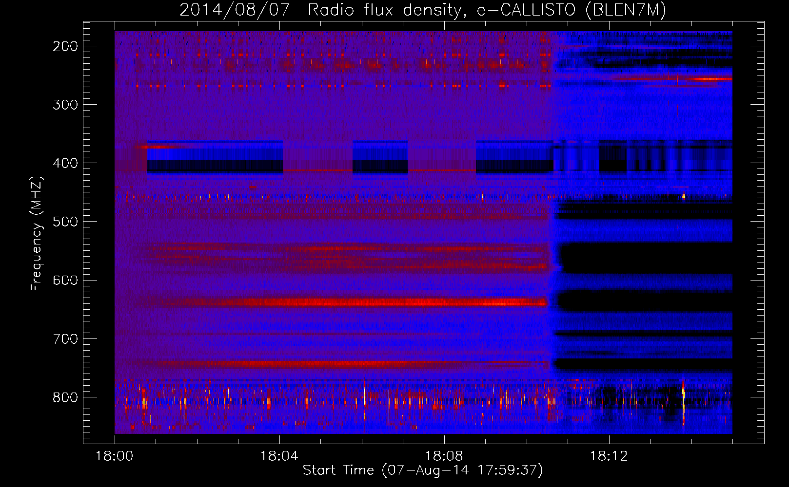
Task: Select the 200 frequency axis label
Action: coord(65,46)
